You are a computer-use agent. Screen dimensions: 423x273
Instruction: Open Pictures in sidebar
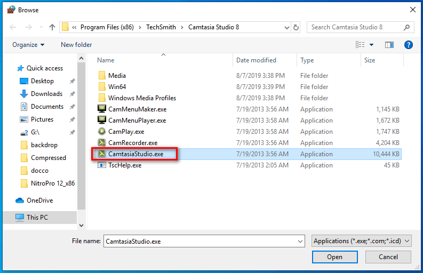(42, 119)
